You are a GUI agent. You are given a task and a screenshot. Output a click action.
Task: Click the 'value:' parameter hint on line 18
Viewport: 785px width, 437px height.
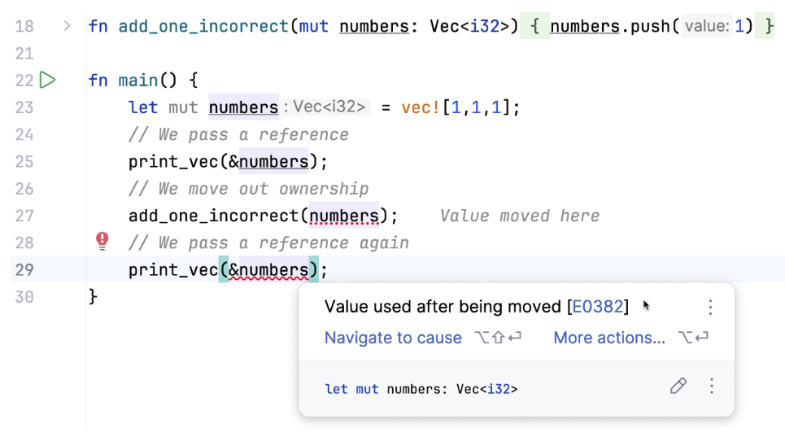pyautogui.click(x=706, y=27)
